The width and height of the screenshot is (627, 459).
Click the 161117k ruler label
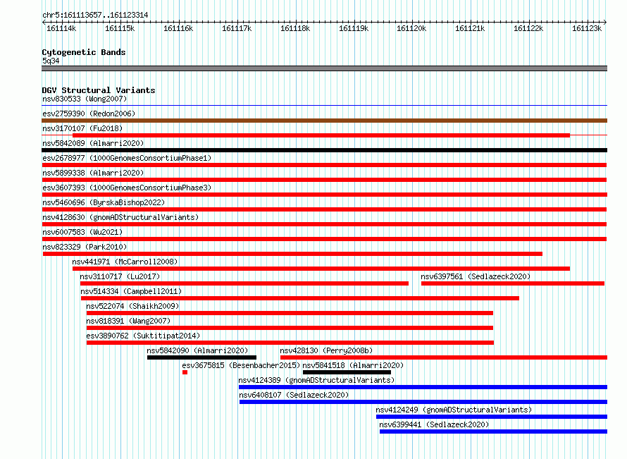pyautogui.click(x=237, y=28)
